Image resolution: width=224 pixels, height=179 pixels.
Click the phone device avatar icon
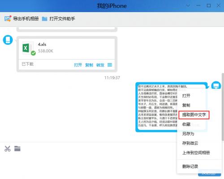pos(8,40)
